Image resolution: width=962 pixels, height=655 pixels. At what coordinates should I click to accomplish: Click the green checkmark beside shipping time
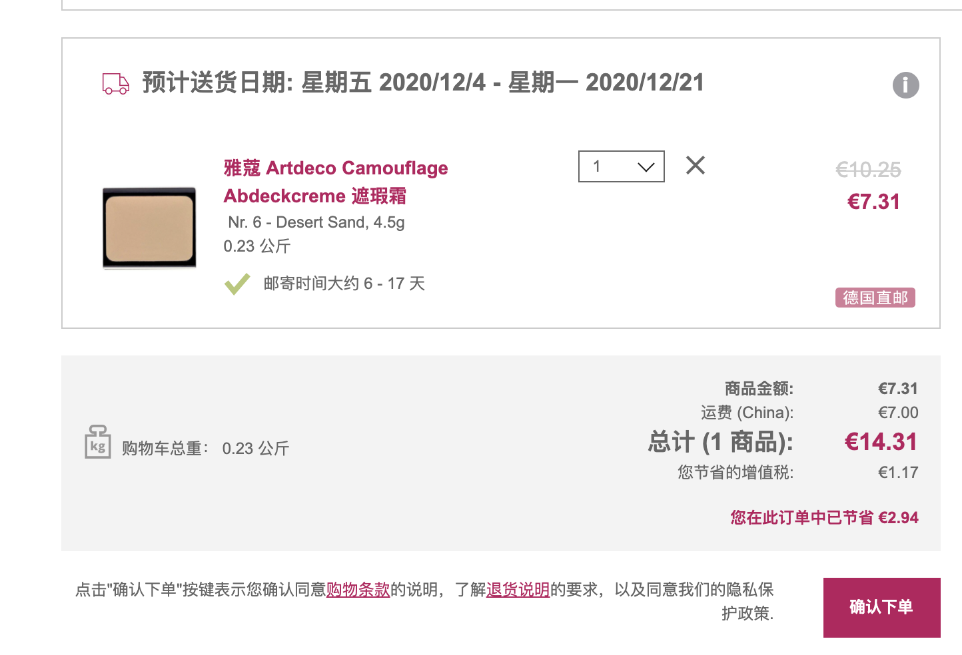(x=237, y=284)
